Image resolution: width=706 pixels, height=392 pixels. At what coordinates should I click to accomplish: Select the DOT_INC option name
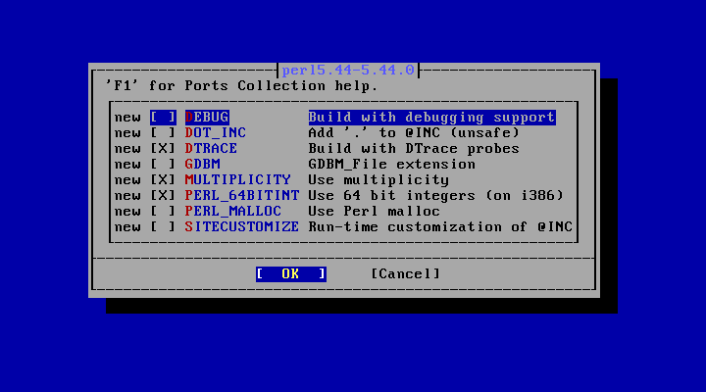pyautogui.click(x=216, y=133)
